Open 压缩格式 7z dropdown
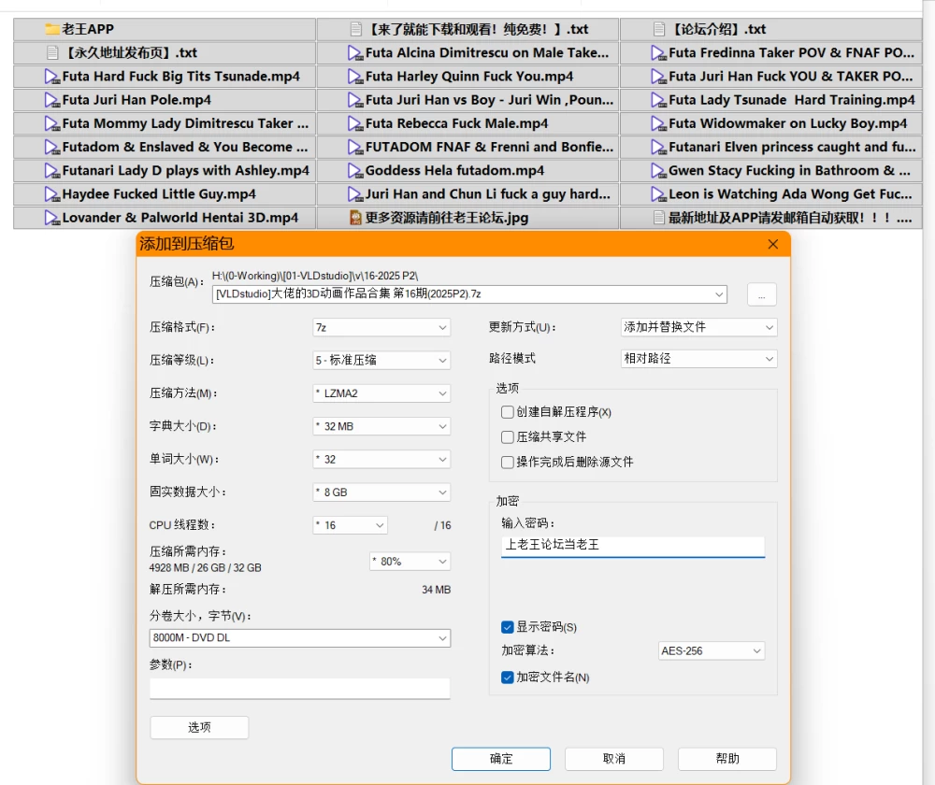The width and height of the screenshot is (935, 785). 381,327
